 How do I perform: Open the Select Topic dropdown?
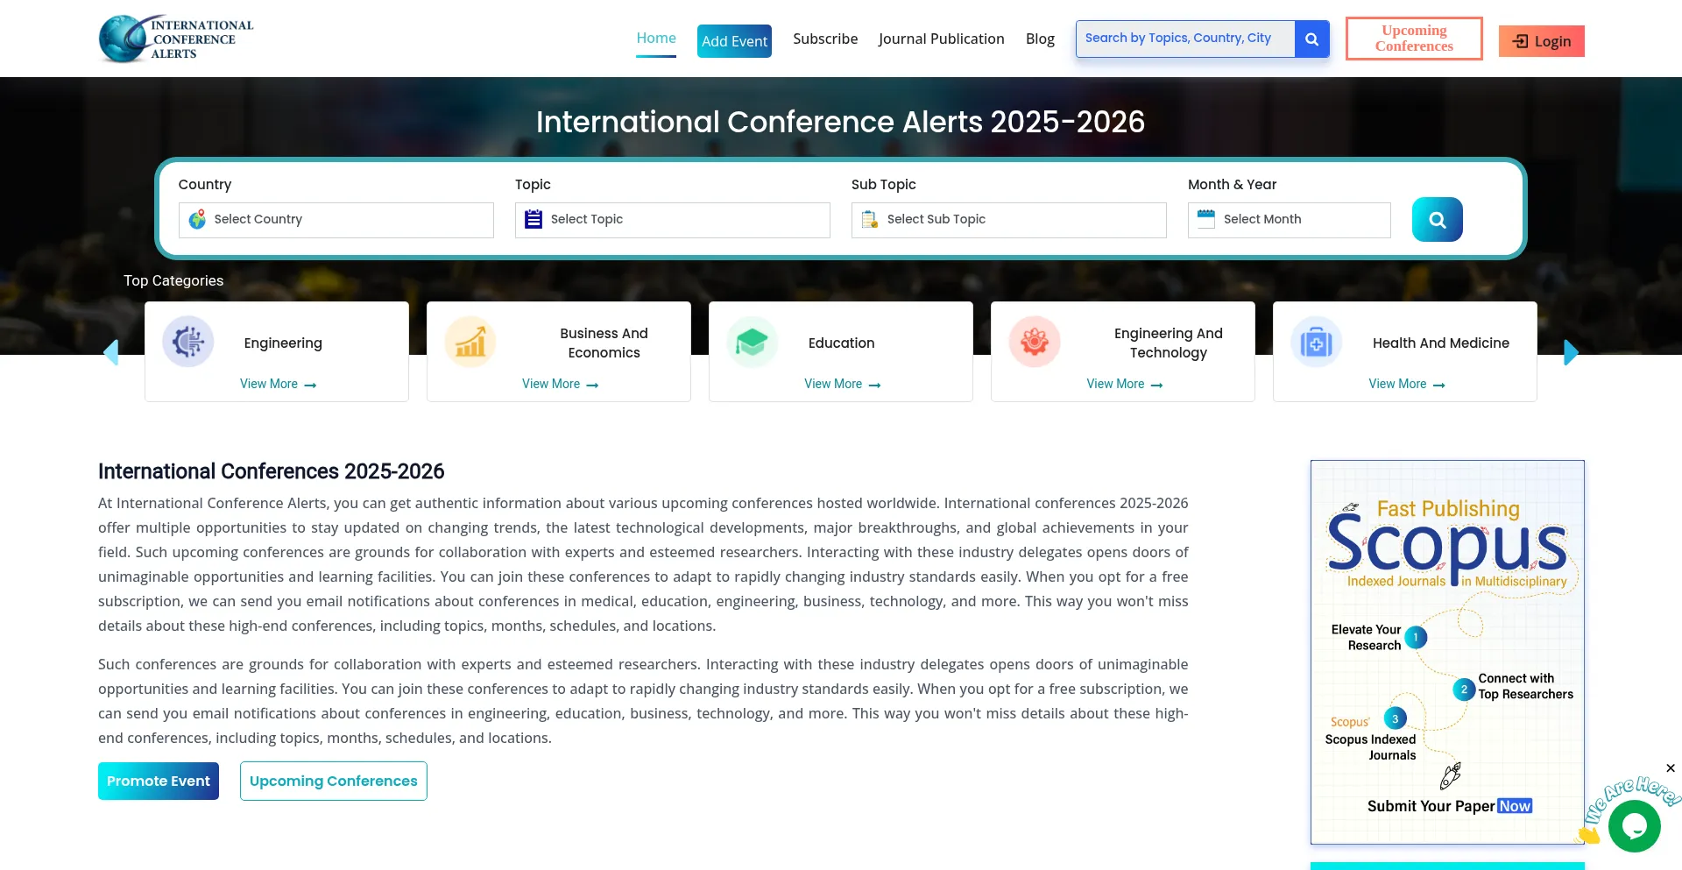(x=673, y=220)
